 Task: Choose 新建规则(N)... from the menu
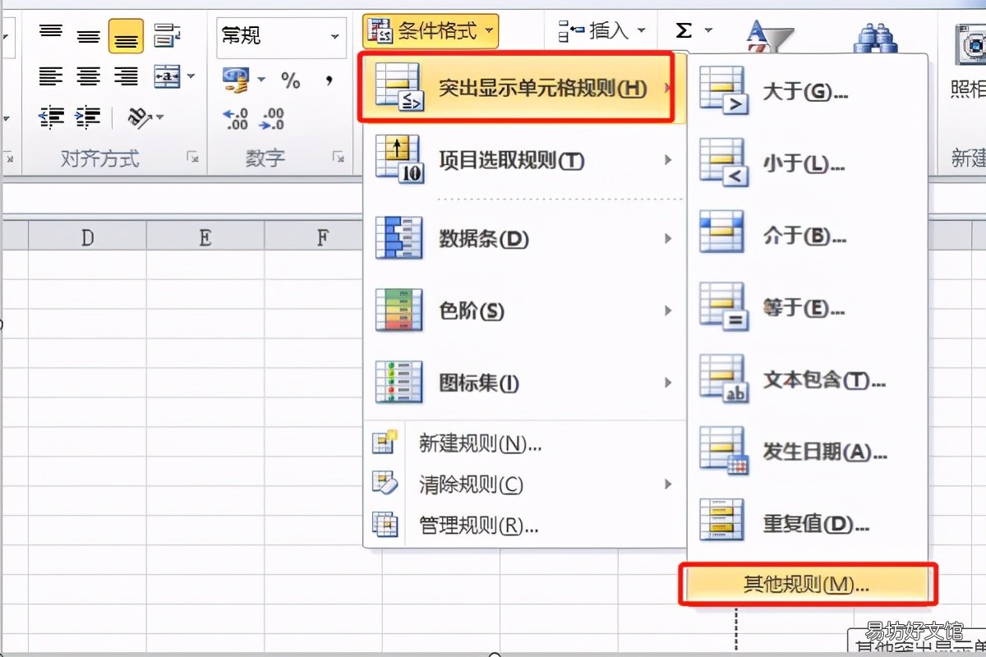523,444
